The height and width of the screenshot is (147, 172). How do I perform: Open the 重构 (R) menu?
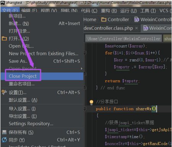point(109,11)
